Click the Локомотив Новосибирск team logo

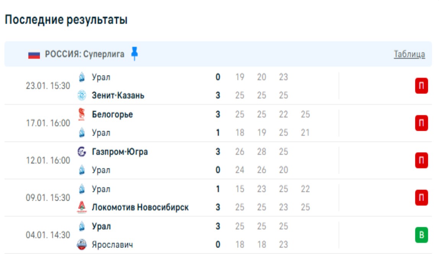point(82,207)
